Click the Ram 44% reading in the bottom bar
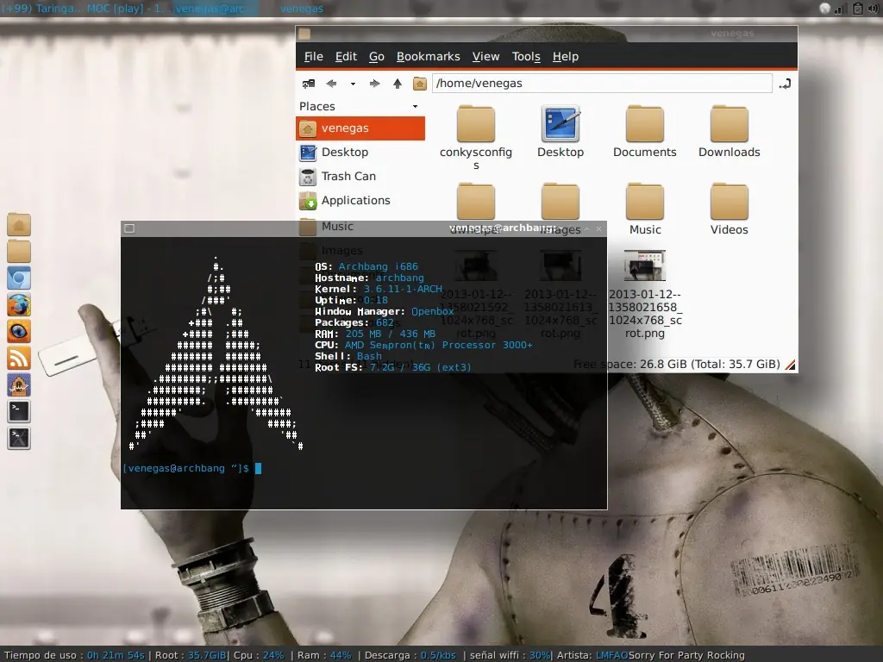Screen dimensions: 883x662 324,655
